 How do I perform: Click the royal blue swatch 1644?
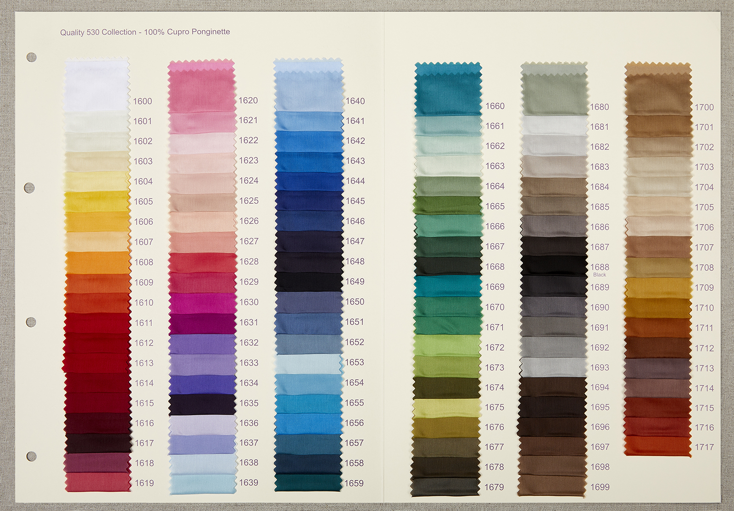point(309,182)
